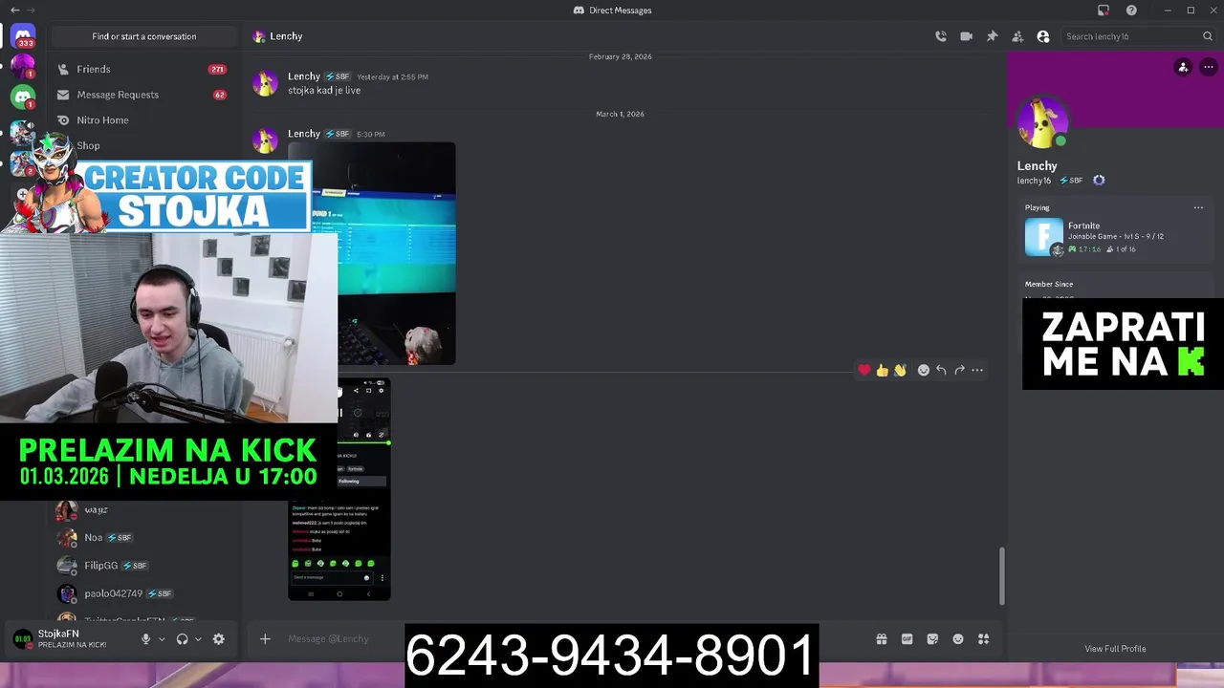Click View Full Profile
Image resolution: width=1224 pixels, height=688 pixels.
pos(1115,649)
